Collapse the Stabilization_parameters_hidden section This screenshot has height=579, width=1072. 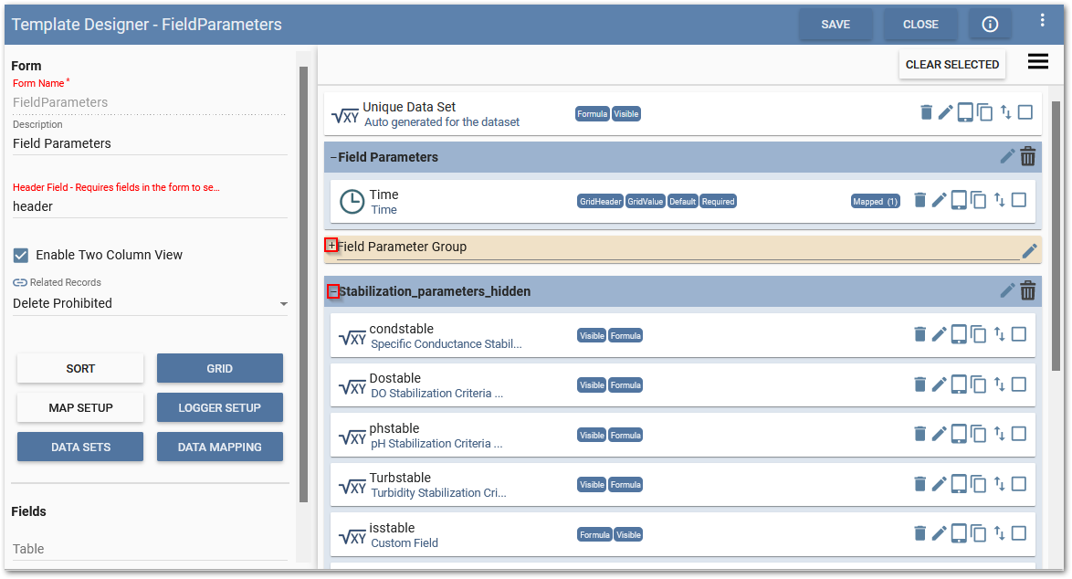pos(333,291)
